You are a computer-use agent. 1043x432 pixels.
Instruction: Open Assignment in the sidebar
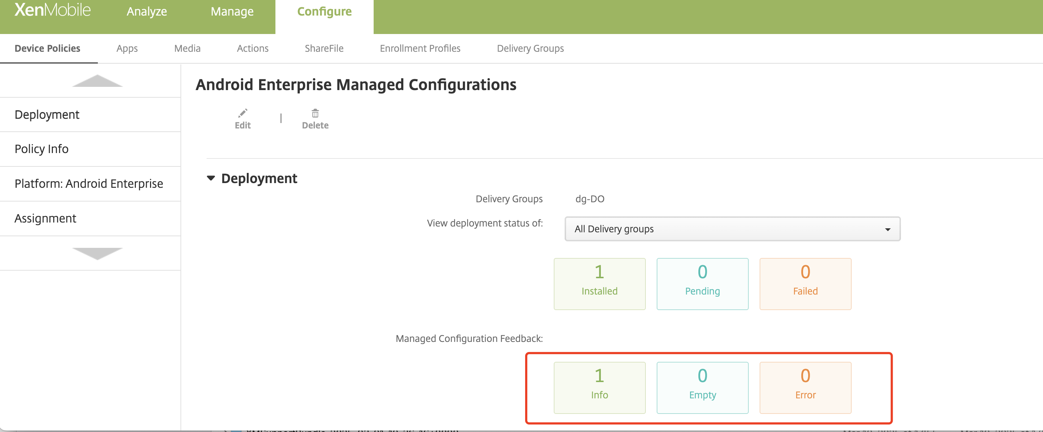[45, 218]
